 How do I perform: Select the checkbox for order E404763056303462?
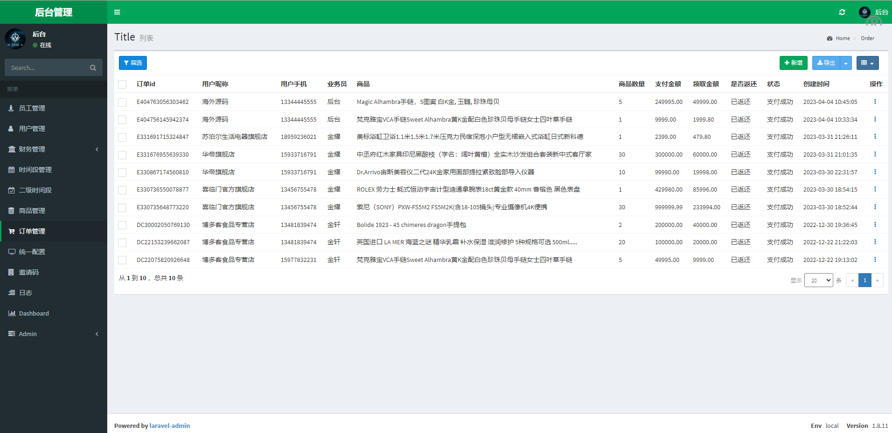point(122,102)
